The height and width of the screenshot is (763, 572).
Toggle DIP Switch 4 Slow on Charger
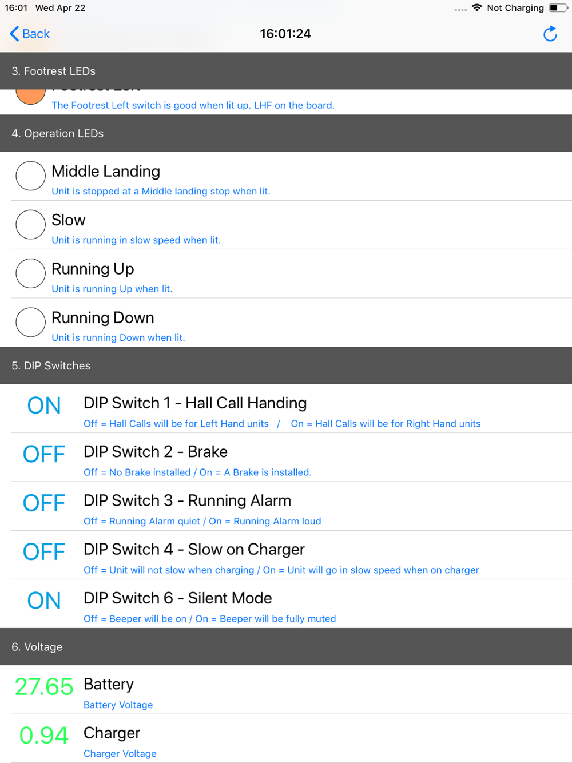click(44, 552)
